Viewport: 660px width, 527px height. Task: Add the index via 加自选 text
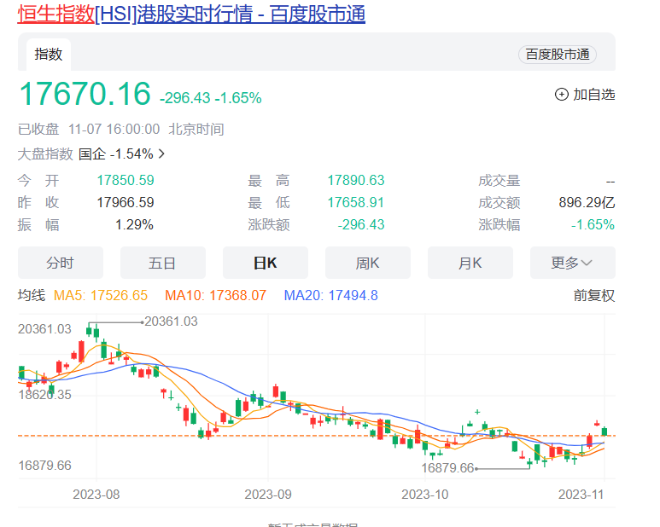pos(594,95)
